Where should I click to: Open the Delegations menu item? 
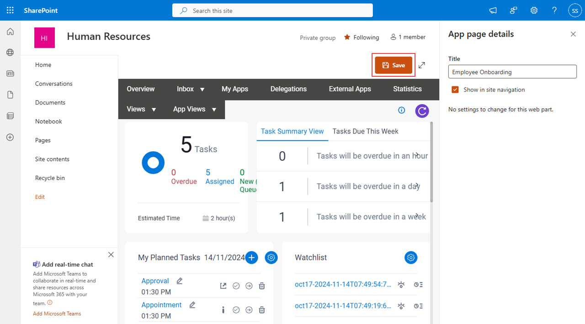(x=288, y=89)
